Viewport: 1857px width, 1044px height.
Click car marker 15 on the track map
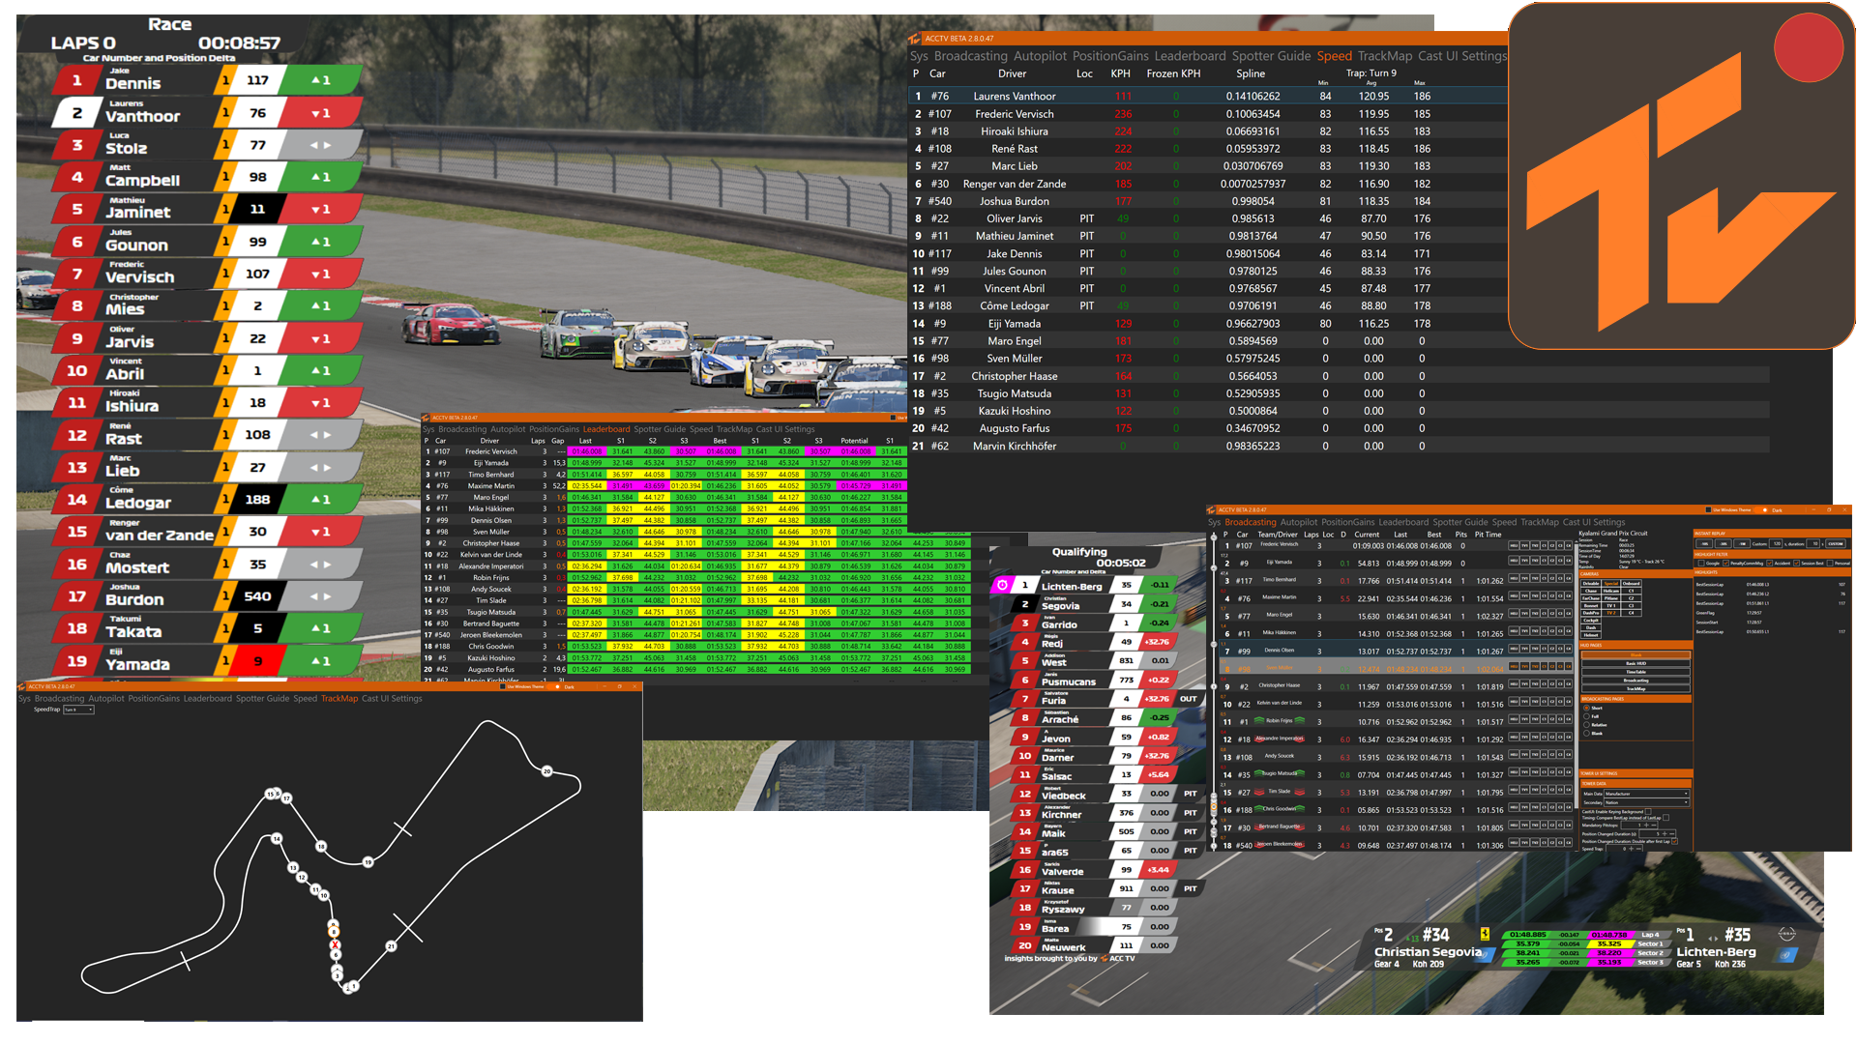(270, 795)
